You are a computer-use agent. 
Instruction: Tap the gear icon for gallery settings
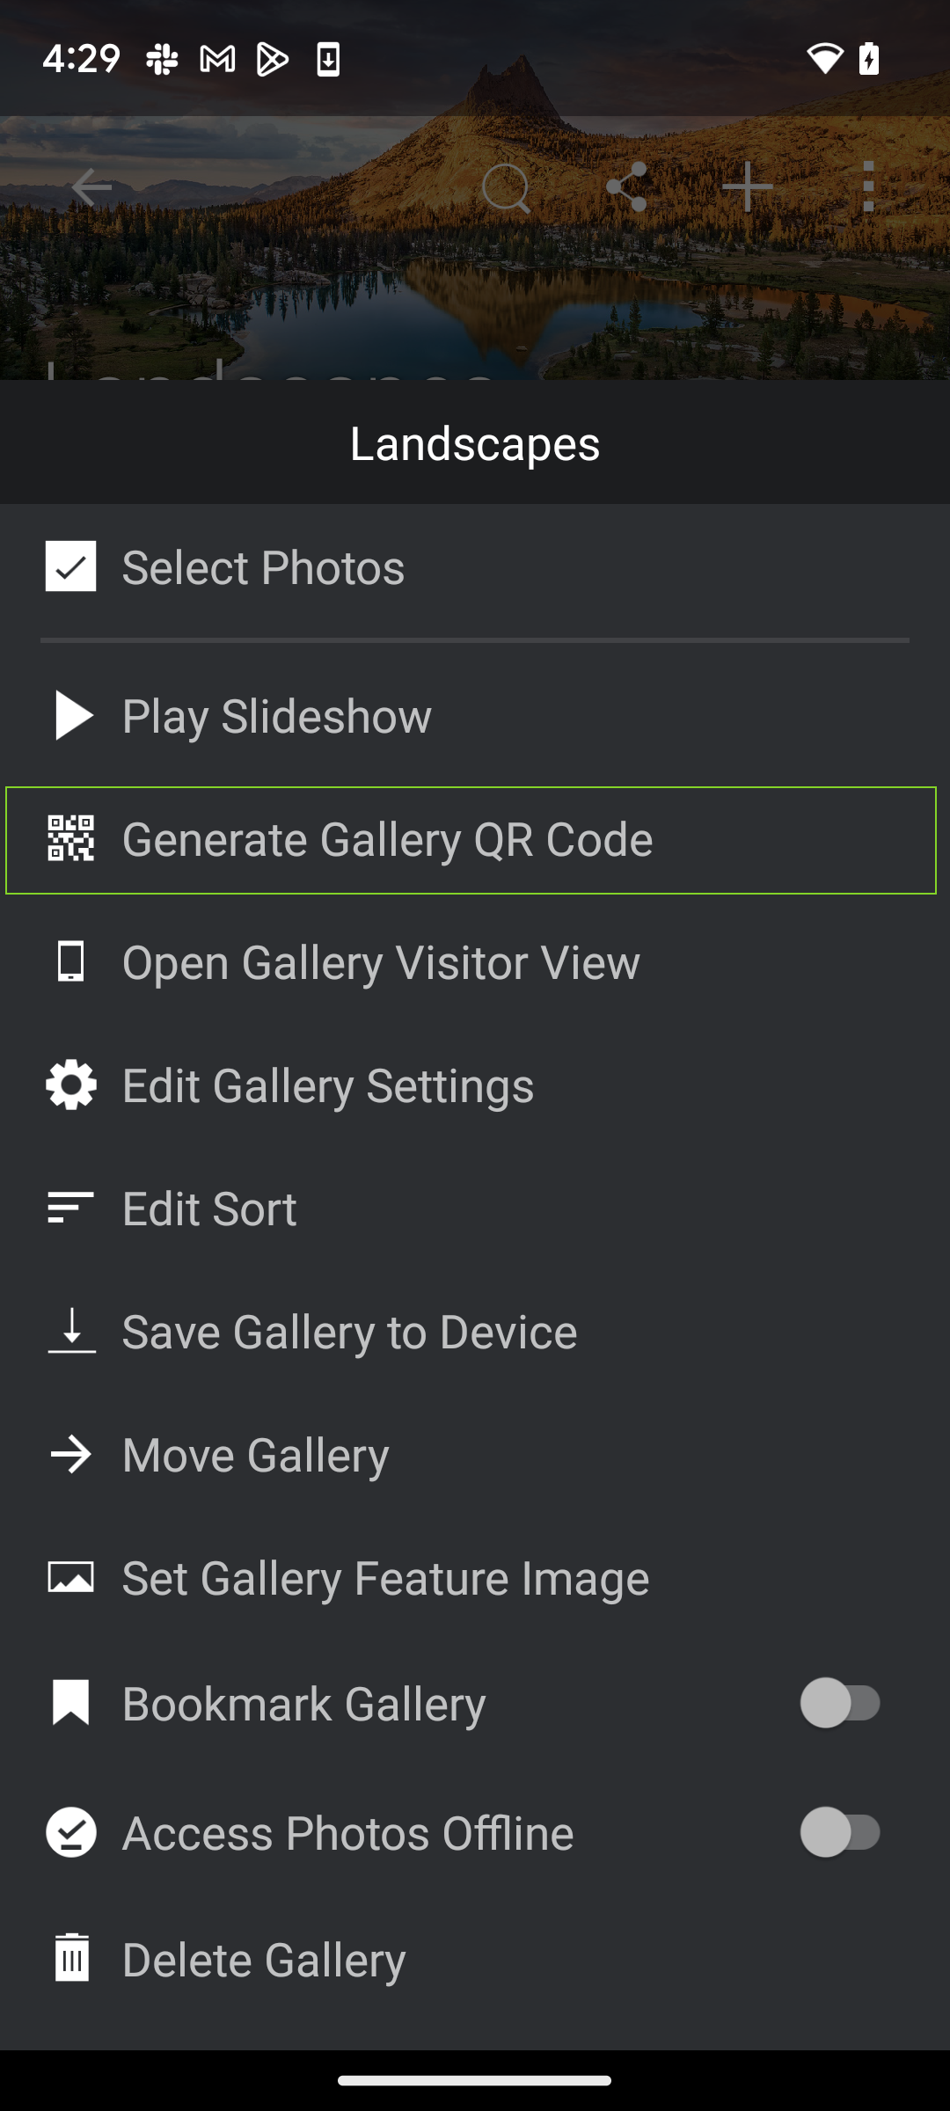[70, 1085]
